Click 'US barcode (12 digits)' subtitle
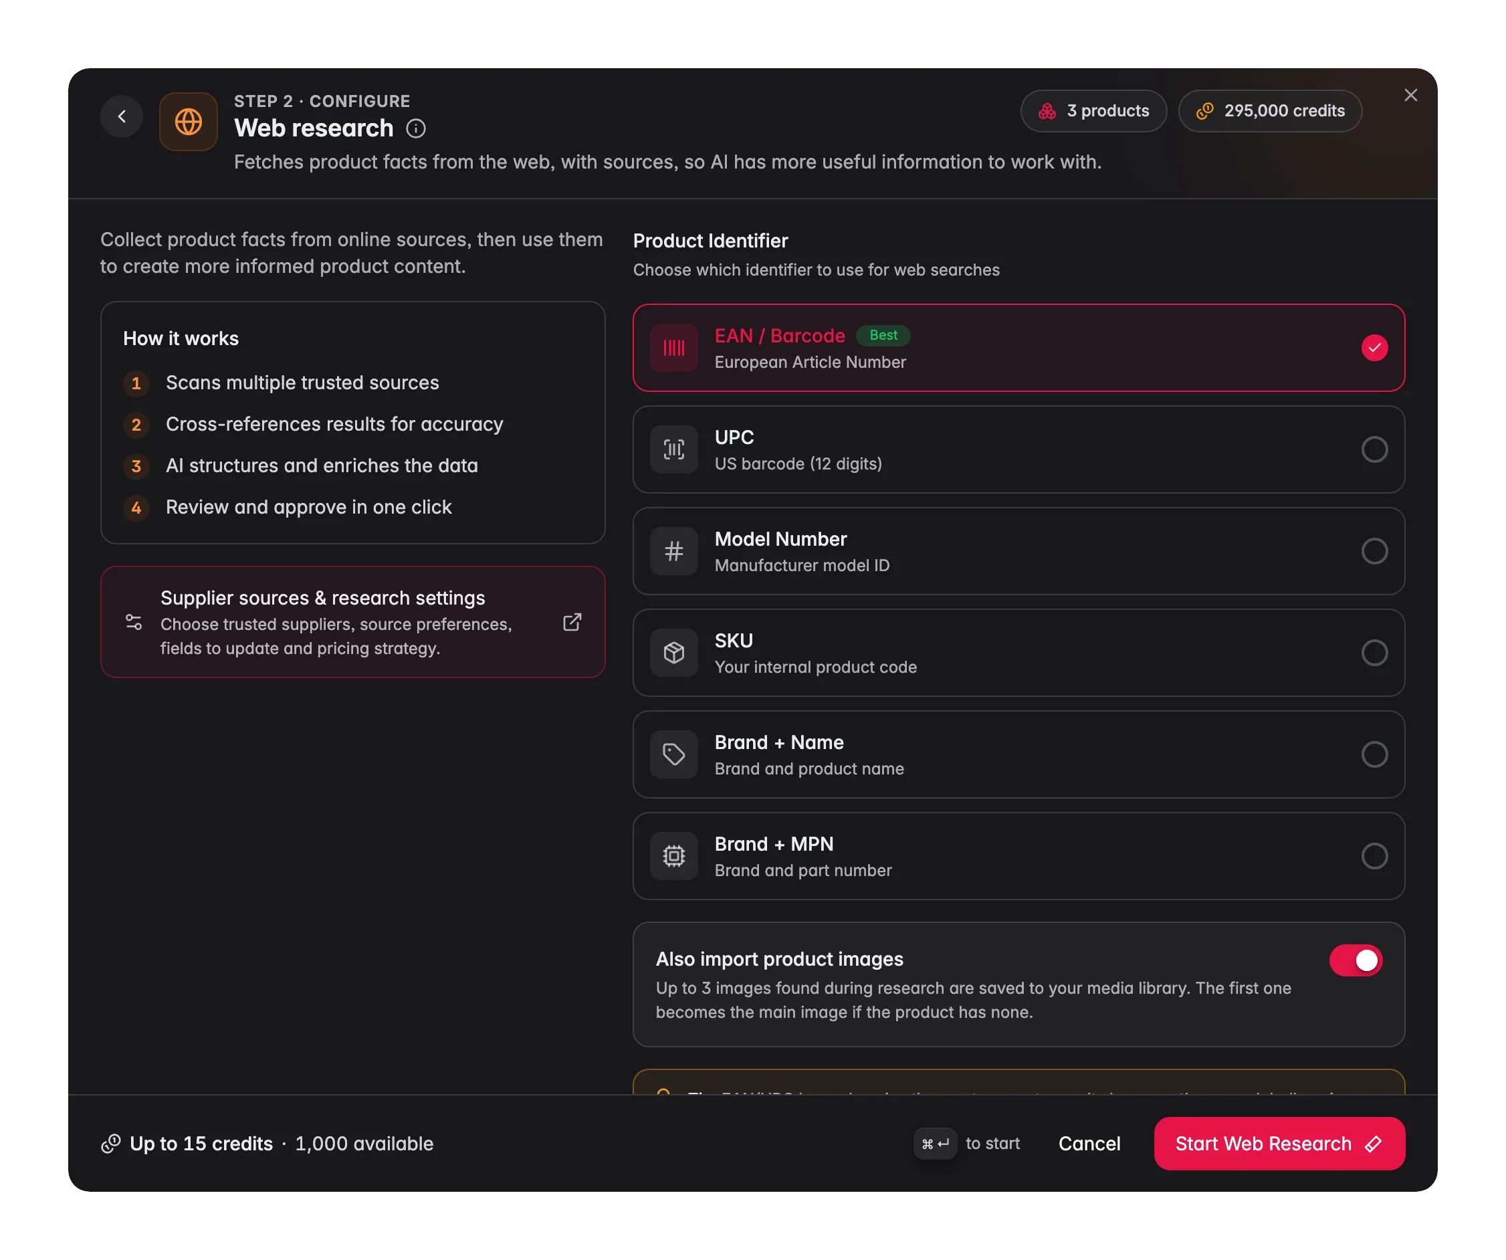 click(798, 464)
